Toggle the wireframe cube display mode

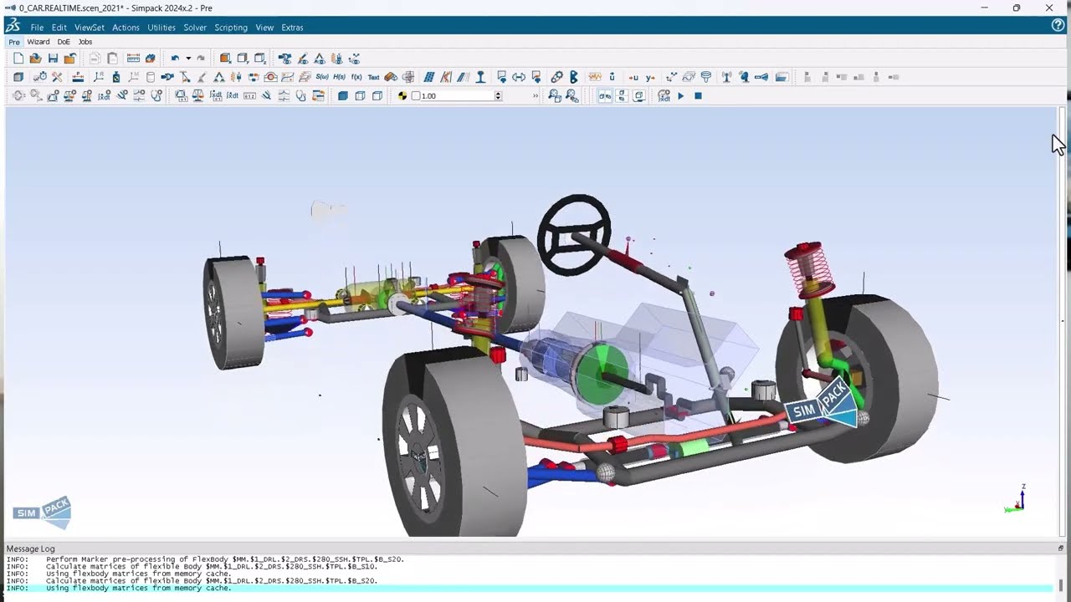click(x=360, y=96)
